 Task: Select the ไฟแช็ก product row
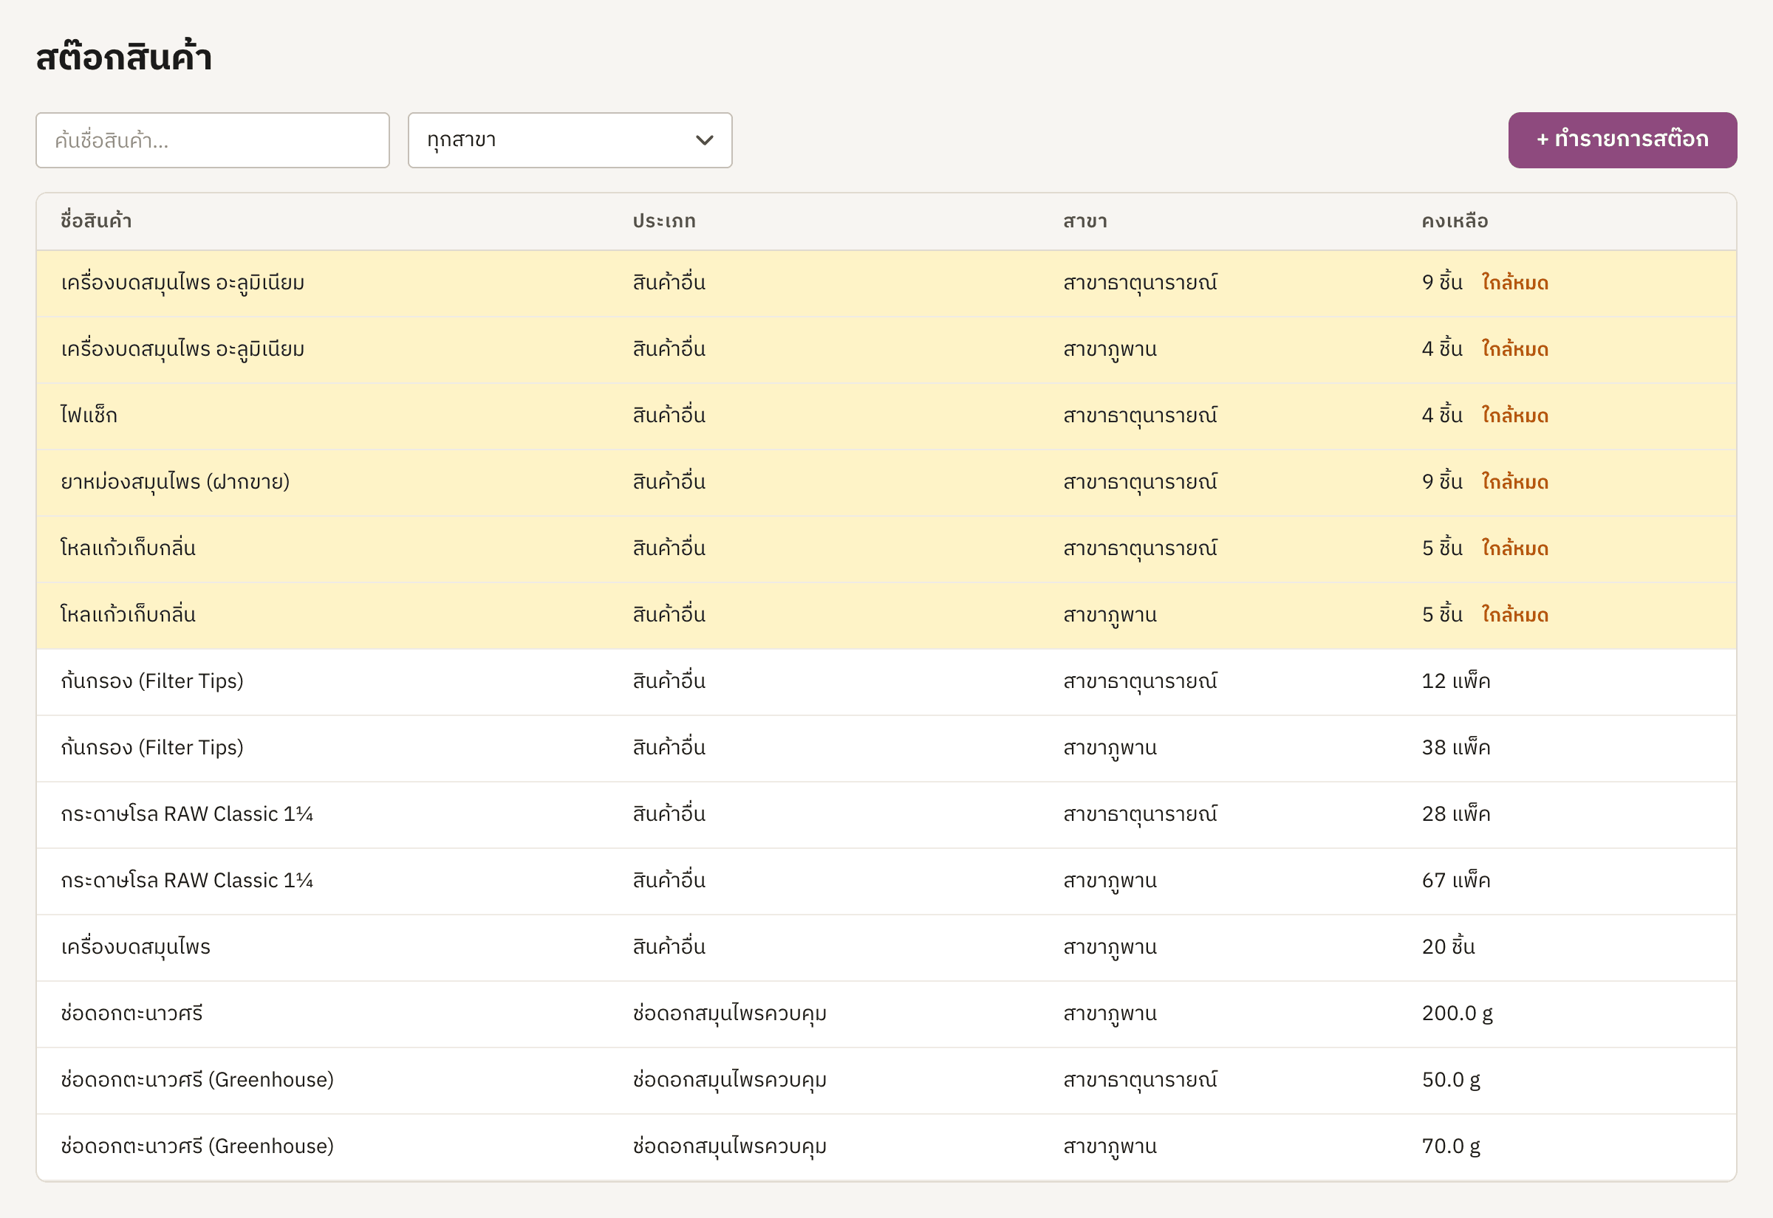click(x=886, y=416)
